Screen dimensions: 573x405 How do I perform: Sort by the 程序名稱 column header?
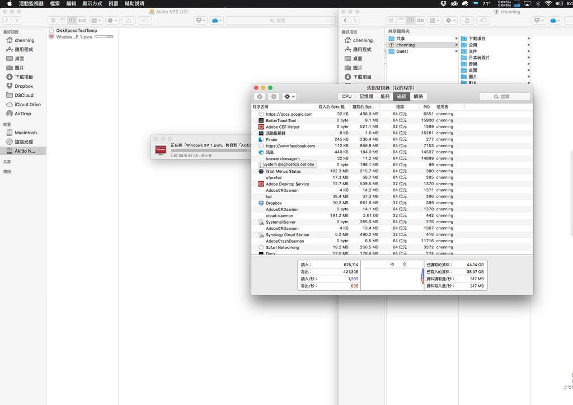pos(284,107)
